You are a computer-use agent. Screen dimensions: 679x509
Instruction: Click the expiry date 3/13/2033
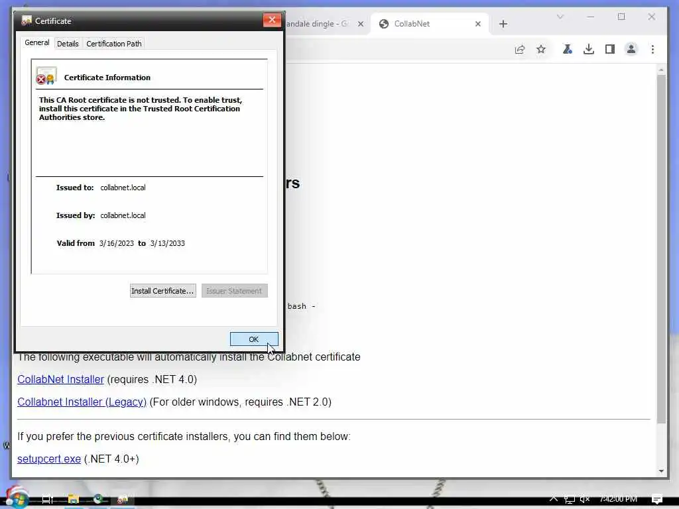pyautogui.click(x=168, y=243)
